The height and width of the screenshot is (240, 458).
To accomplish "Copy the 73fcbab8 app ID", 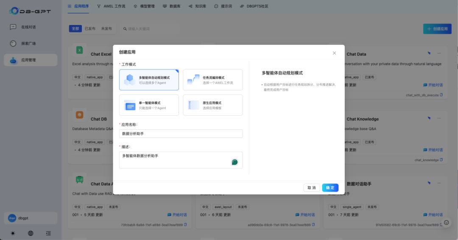I will tap(185, 225).
